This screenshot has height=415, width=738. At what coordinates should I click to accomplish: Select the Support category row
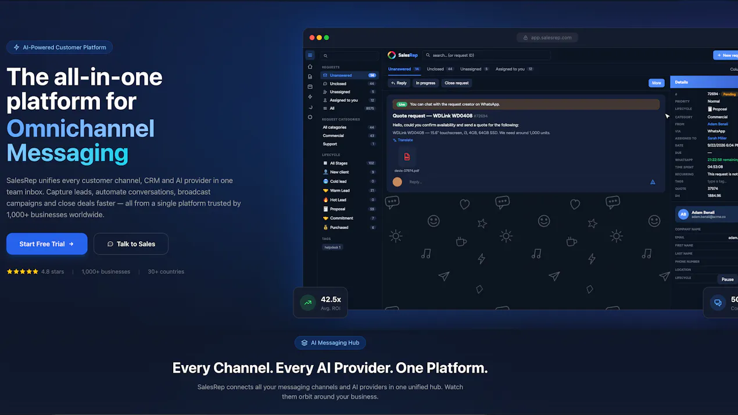(x=349, y=144)
